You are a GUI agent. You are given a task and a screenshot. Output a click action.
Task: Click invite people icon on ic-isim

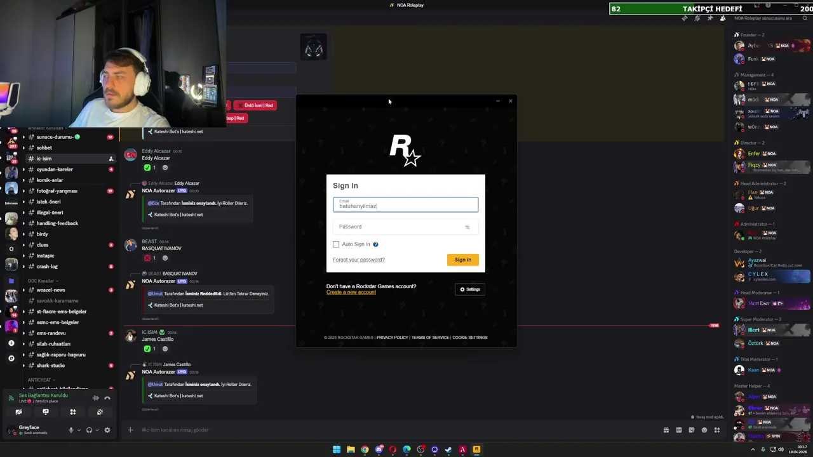111,159
